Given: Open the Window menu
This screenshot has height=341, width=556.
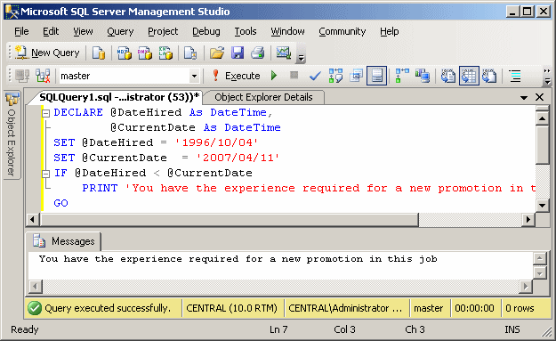Looking at the screenshot, I should (x=287, y=31).
